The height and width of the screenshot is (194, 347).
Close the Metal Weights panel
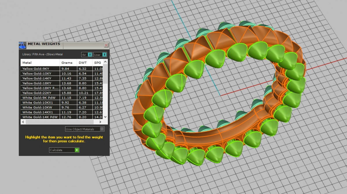[x=106, y=45]
